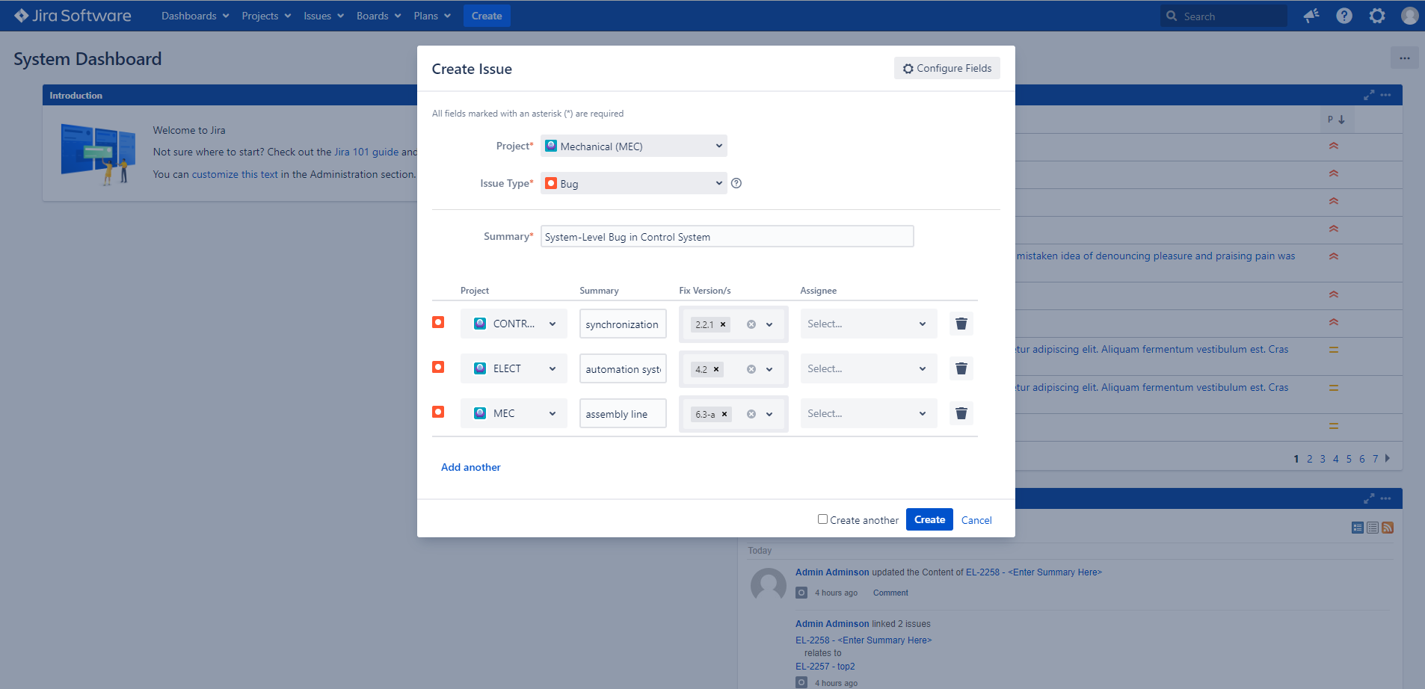Screen dimensions: 1425x689
Task: Open the Projects menu
Action: click(266, 16)
